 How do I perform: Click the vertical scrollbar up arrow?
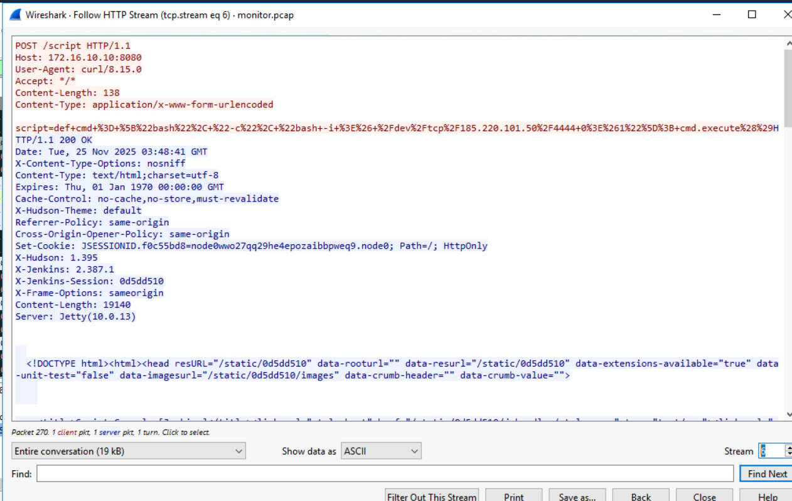click(x=788, y=43)
